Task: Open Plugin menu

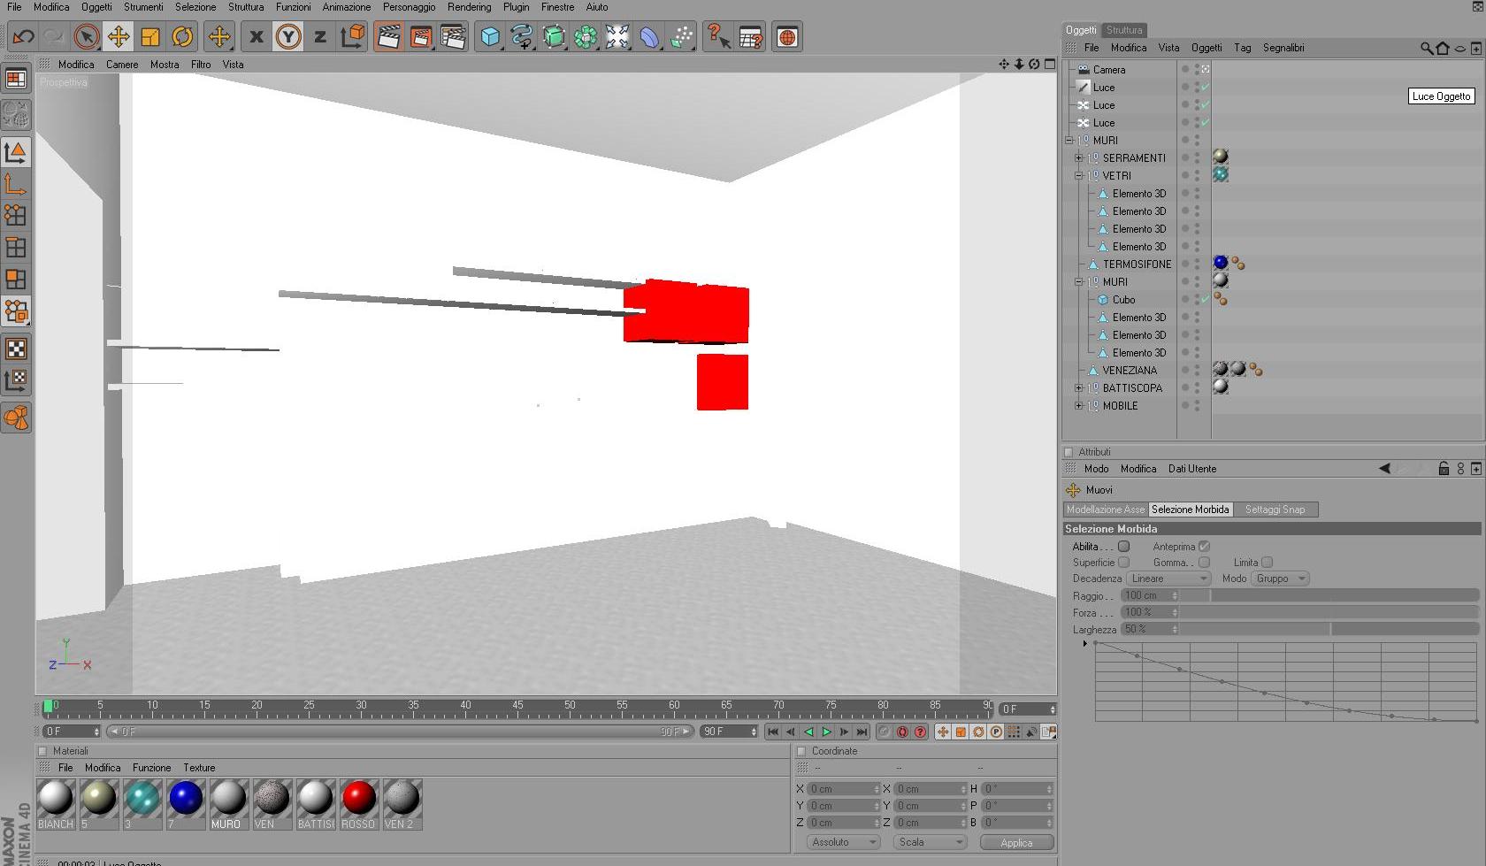Action: click(x=516, y=7)
